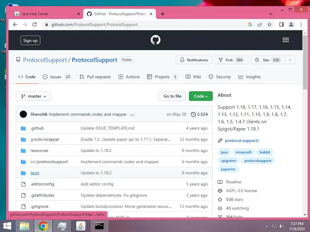Open the Chrome profile avatar
This screenshot has height=232, width=310.
291,24
